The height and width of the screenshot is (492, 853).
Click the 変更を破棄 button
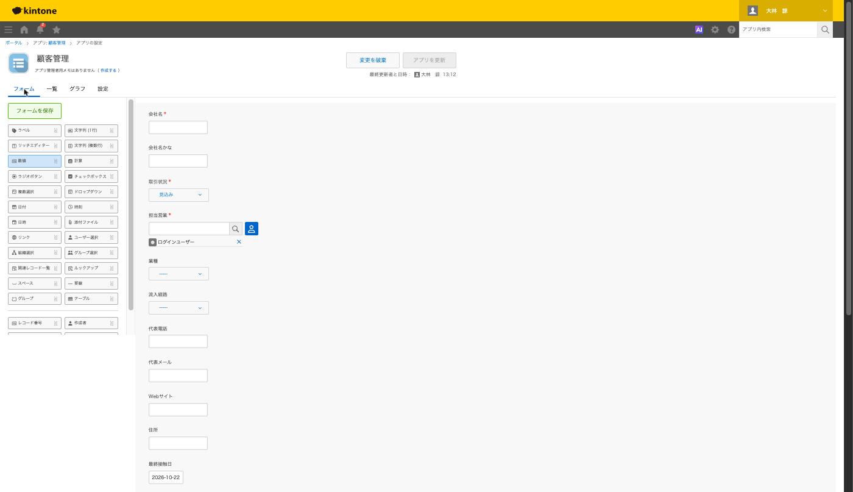click(373, 60)
